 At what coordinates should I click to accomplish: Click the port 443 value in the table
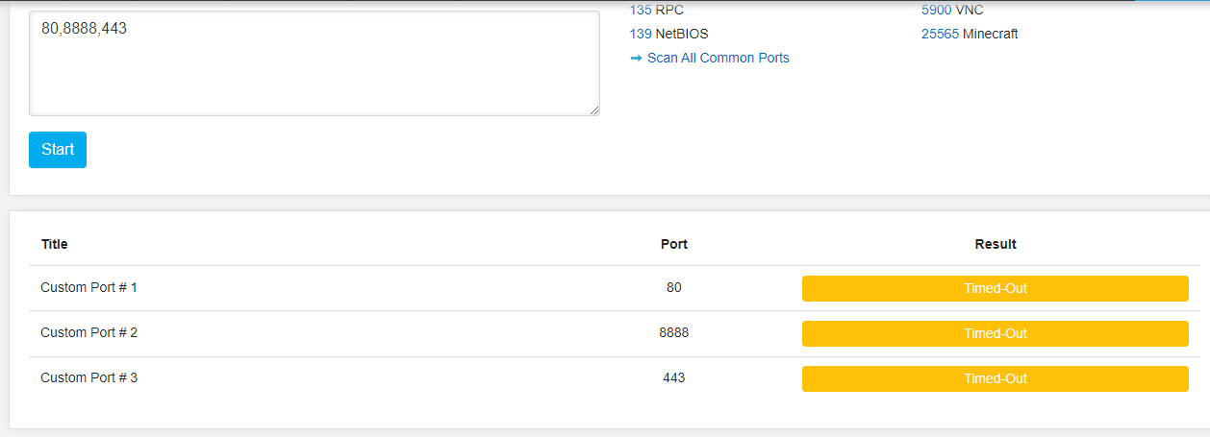pos(674,377)
